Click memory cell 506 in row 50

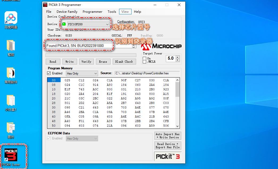point(166,126)
